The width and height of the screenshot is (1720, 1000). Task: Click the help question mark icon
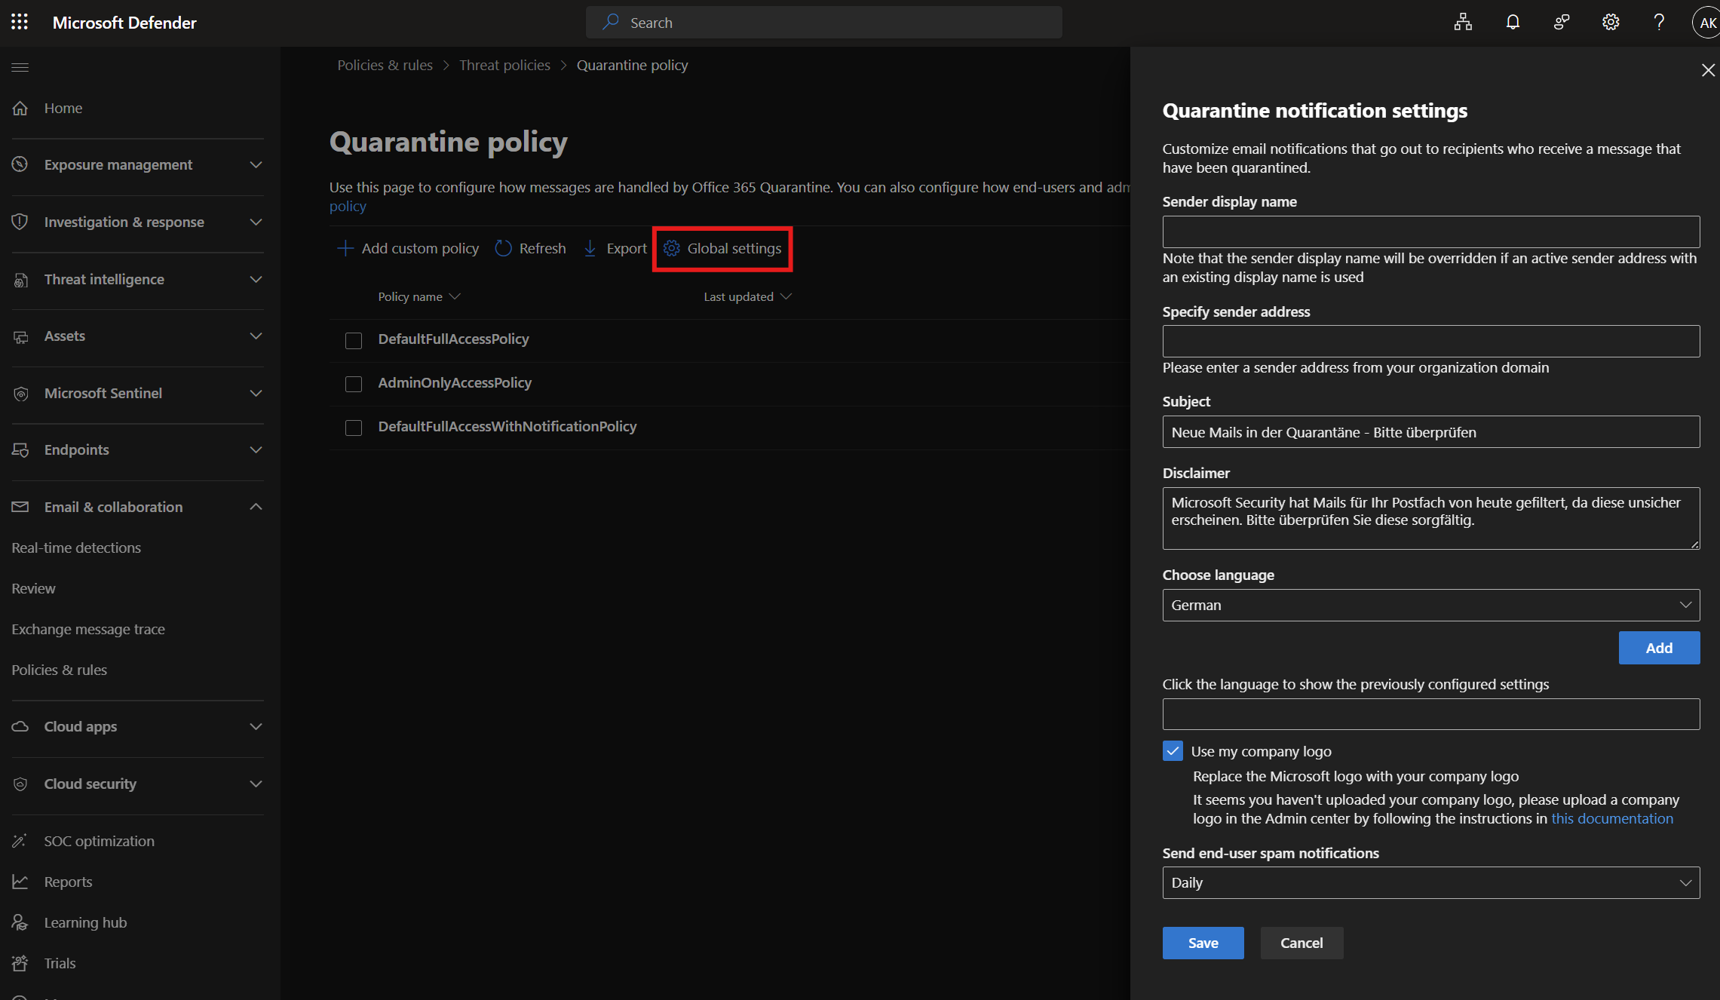(x=1658, y=22)
